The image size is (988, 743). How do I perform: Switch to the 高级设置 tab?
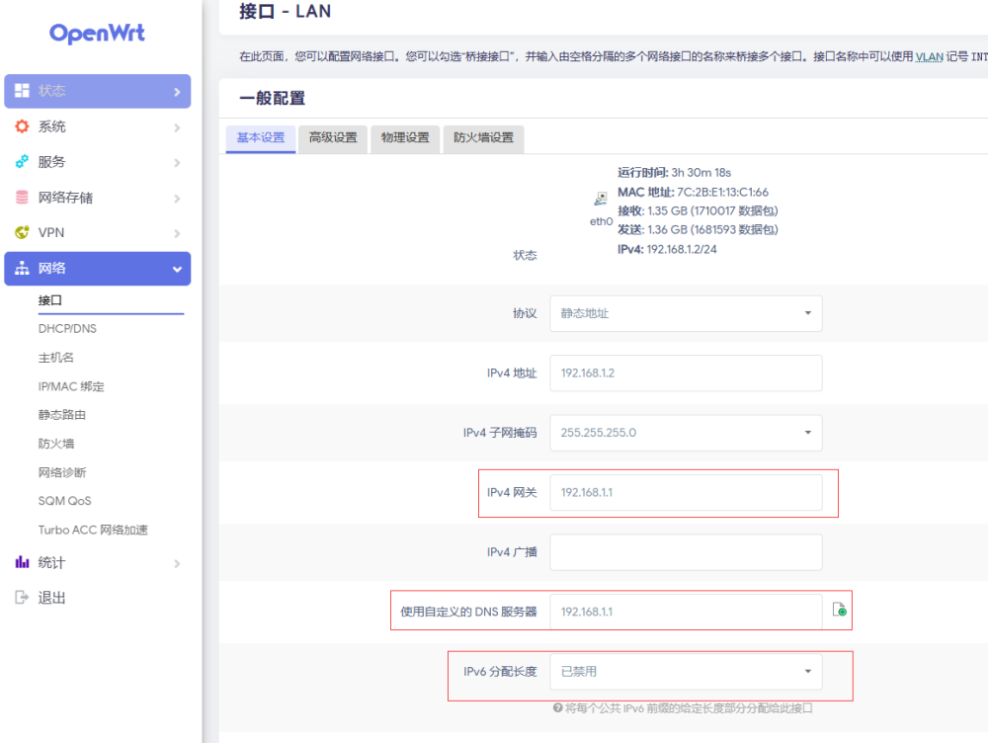point(333,138)
